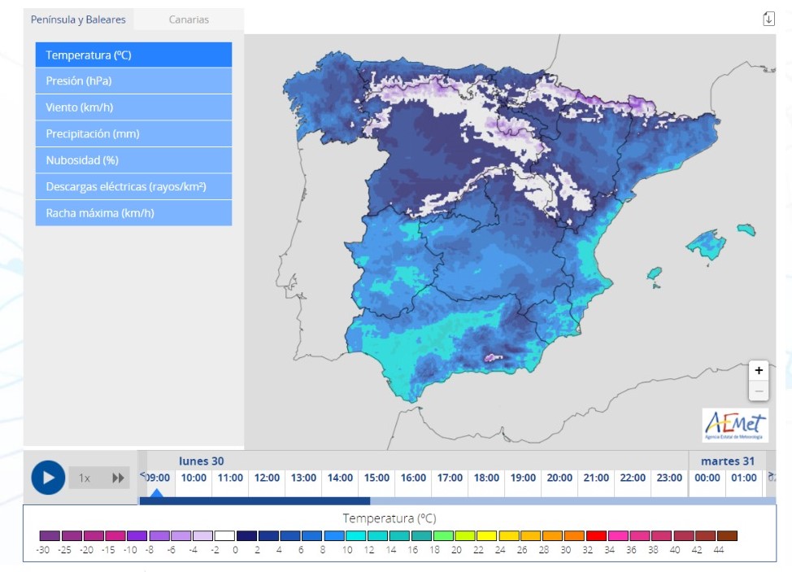Show Precipitación (mm) map

pyautogui.click(x=133, y=133)
